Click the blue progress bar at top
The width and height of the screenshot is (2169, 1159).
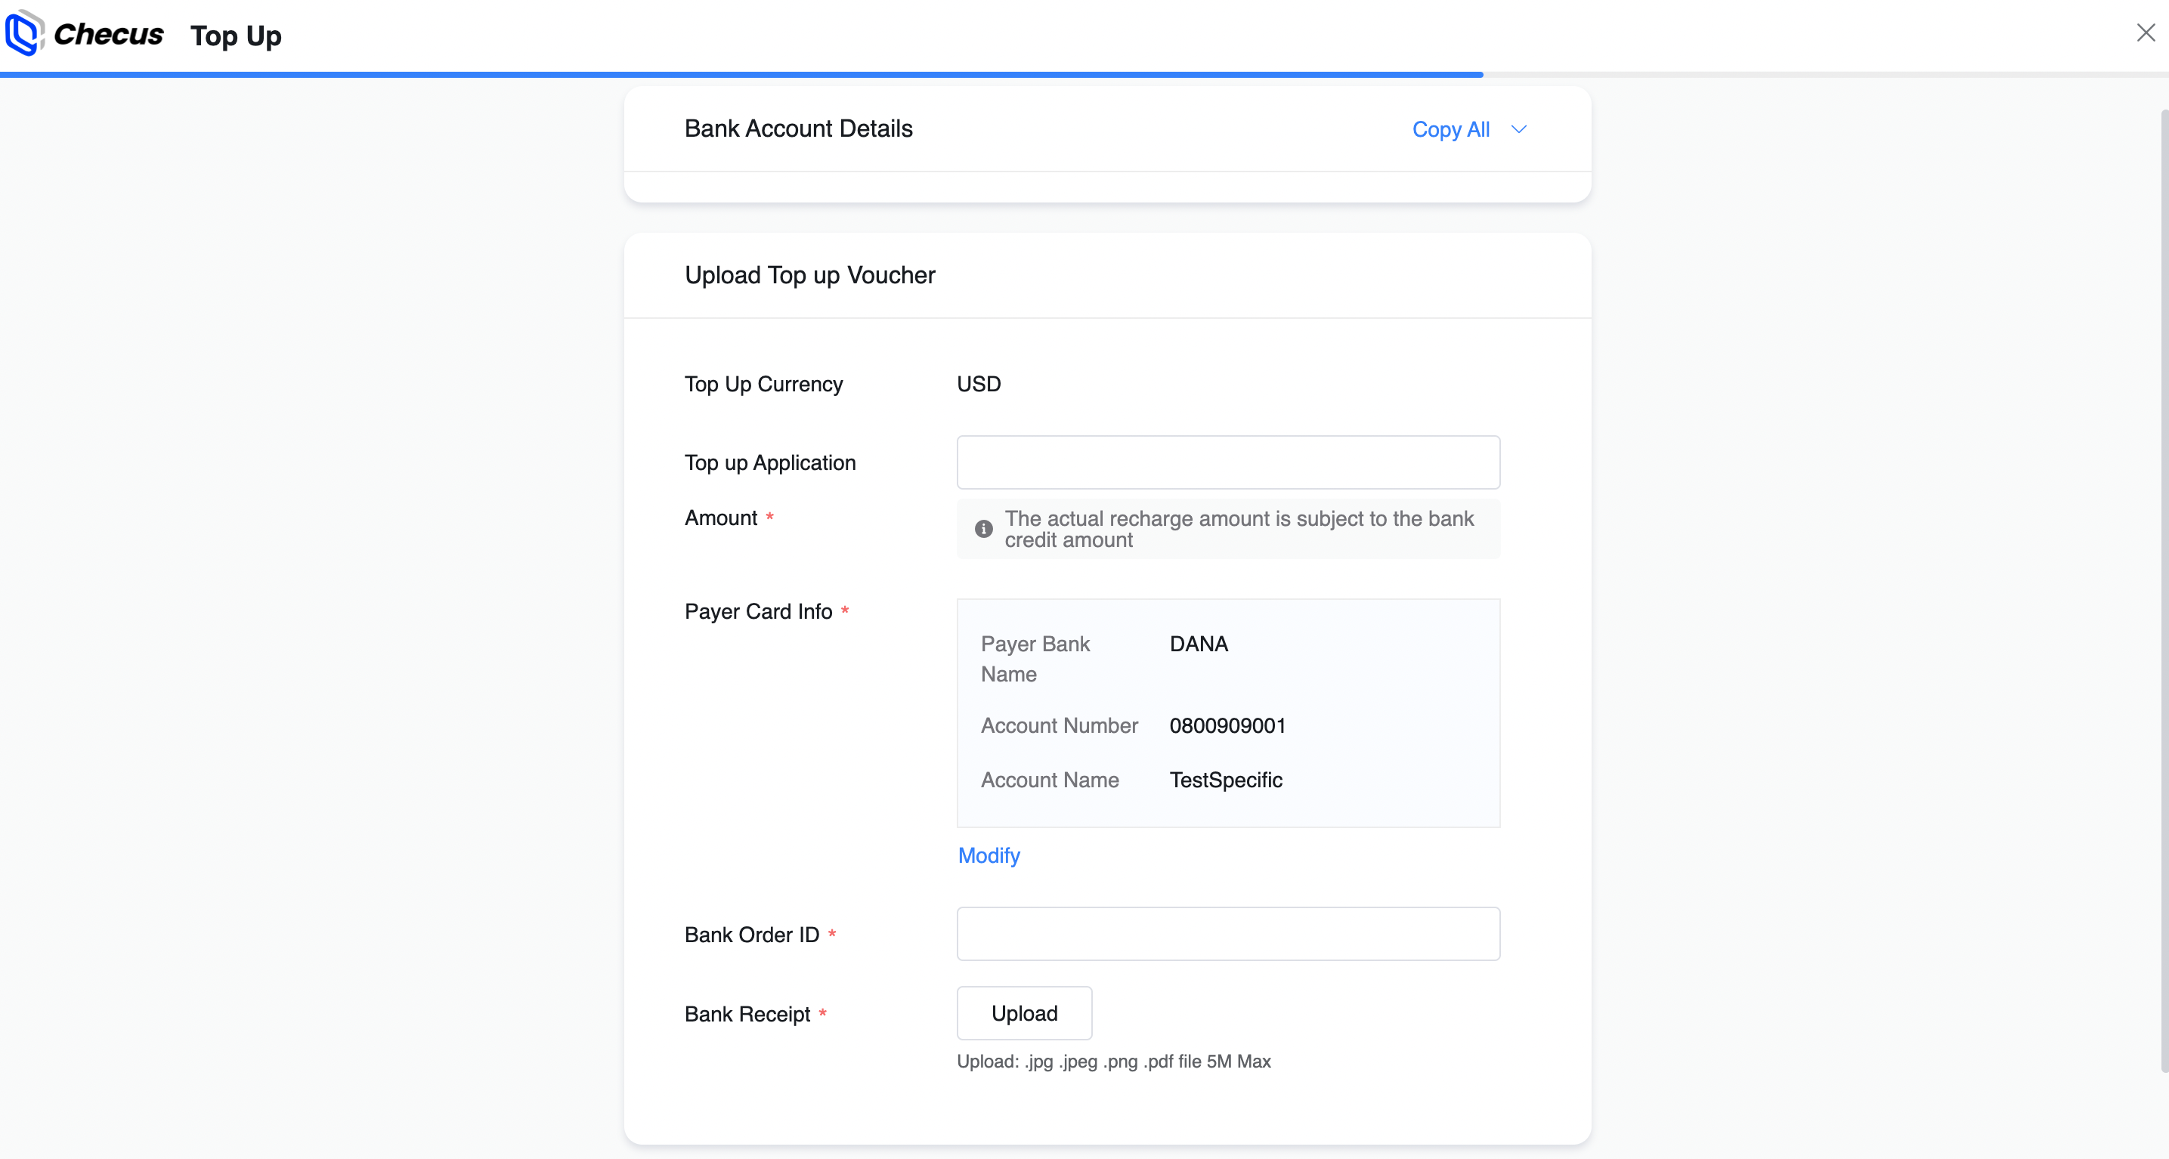[x=741, y=75]
